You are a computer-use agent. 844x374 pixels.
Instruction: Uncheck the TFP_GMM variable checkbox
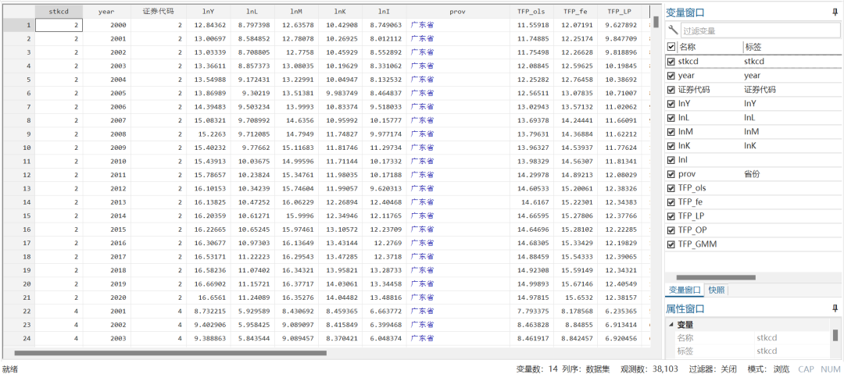(671, 244)
